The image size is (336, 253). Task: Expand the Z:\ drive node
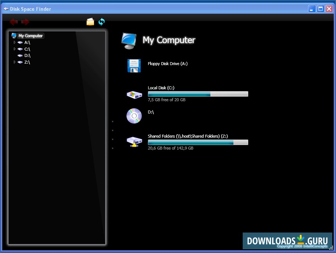coord(14,62)
